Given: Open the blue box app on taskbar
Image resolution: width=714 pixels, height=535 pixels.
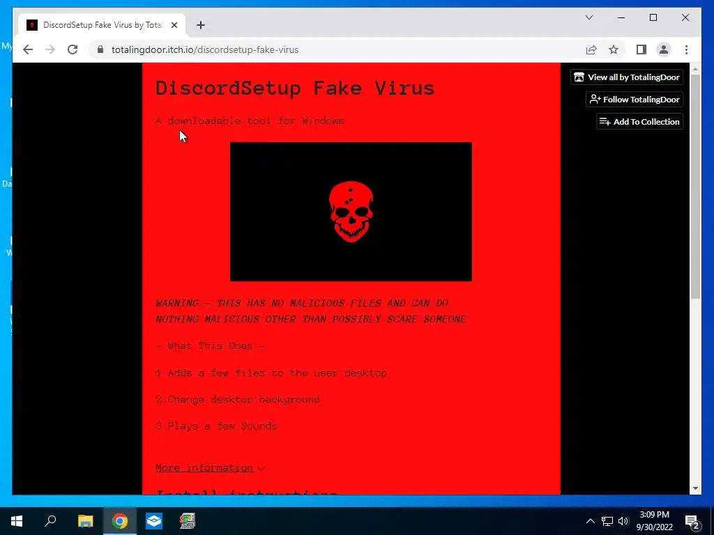Looking at the screenshot, I should (x=154, y=521).
